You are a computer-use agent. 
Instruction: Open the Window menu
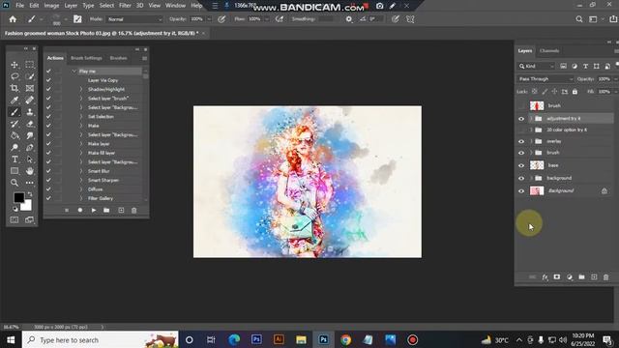point(175,6)
